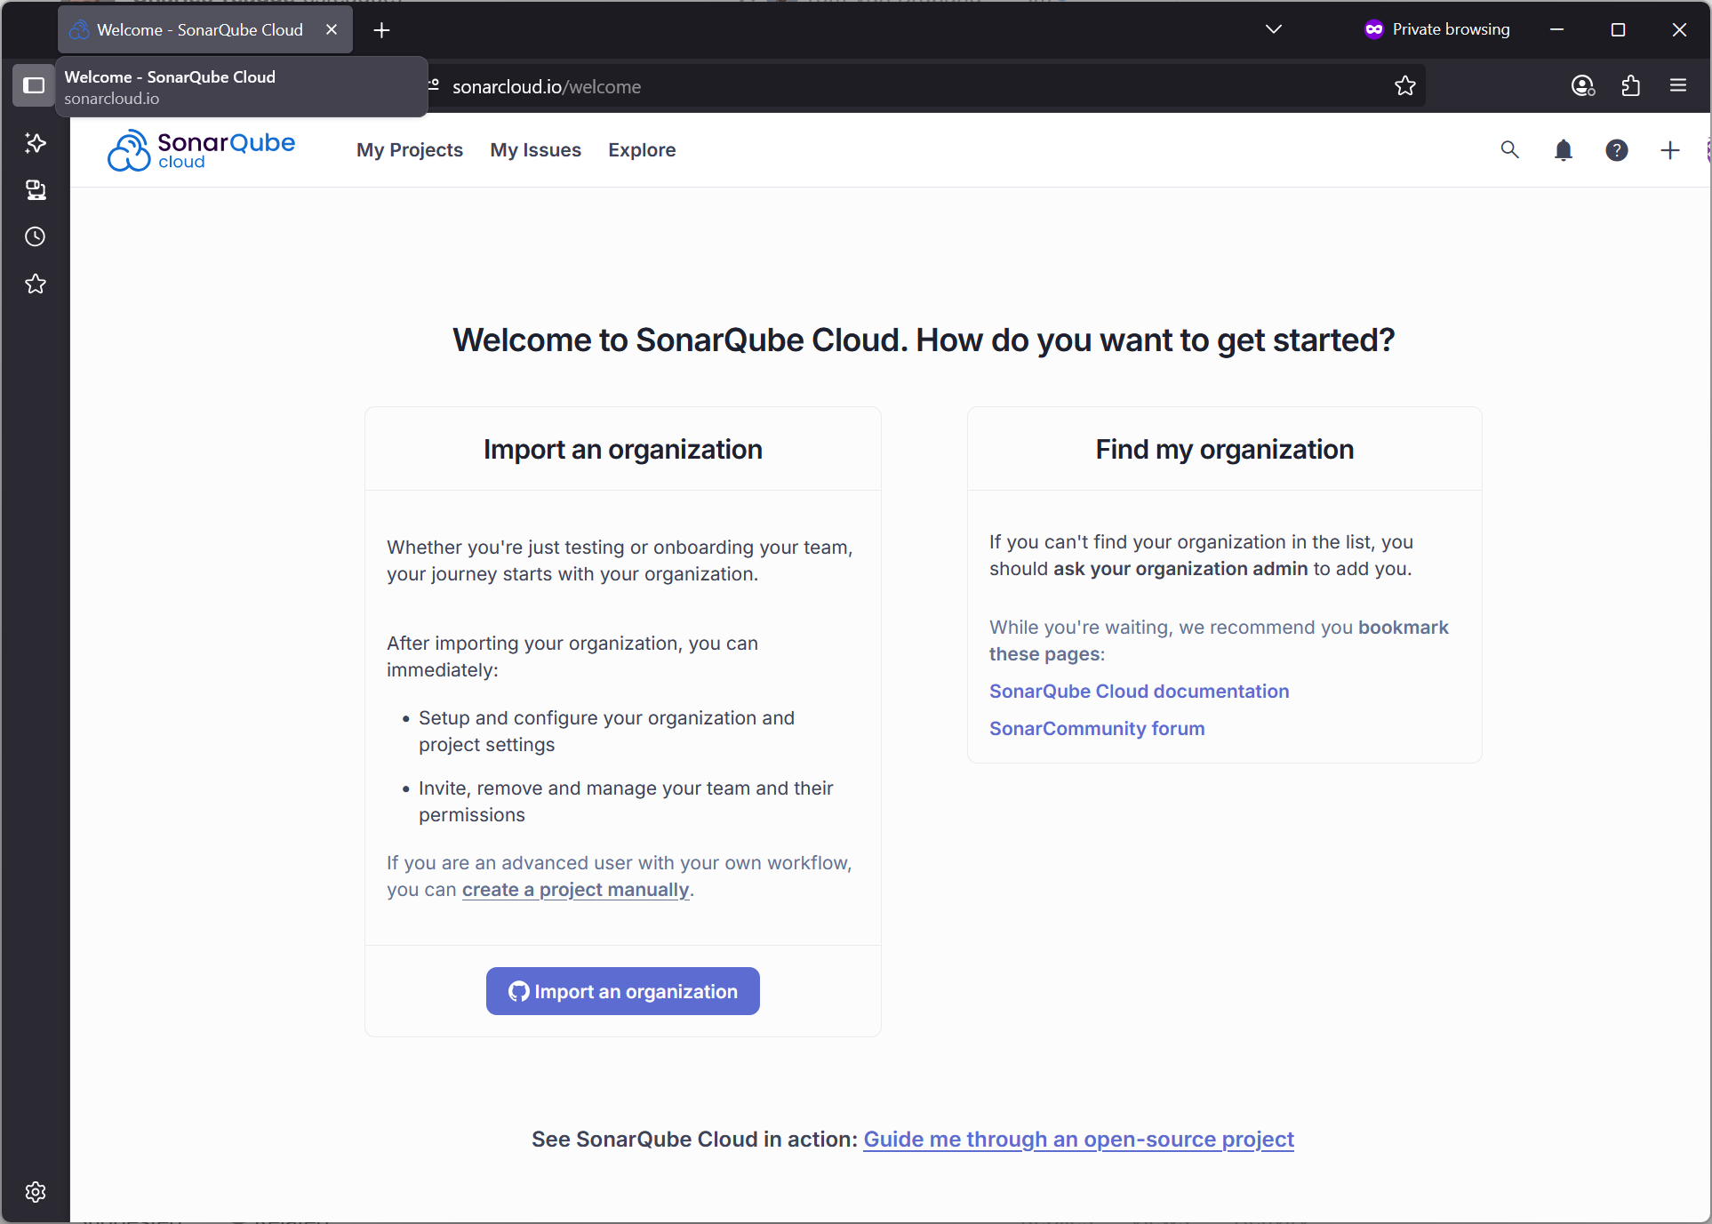The width and height of the screenshot is (1712, 1224).
Task: Follow the create a project manually link
Action: [x=575, y=890]
